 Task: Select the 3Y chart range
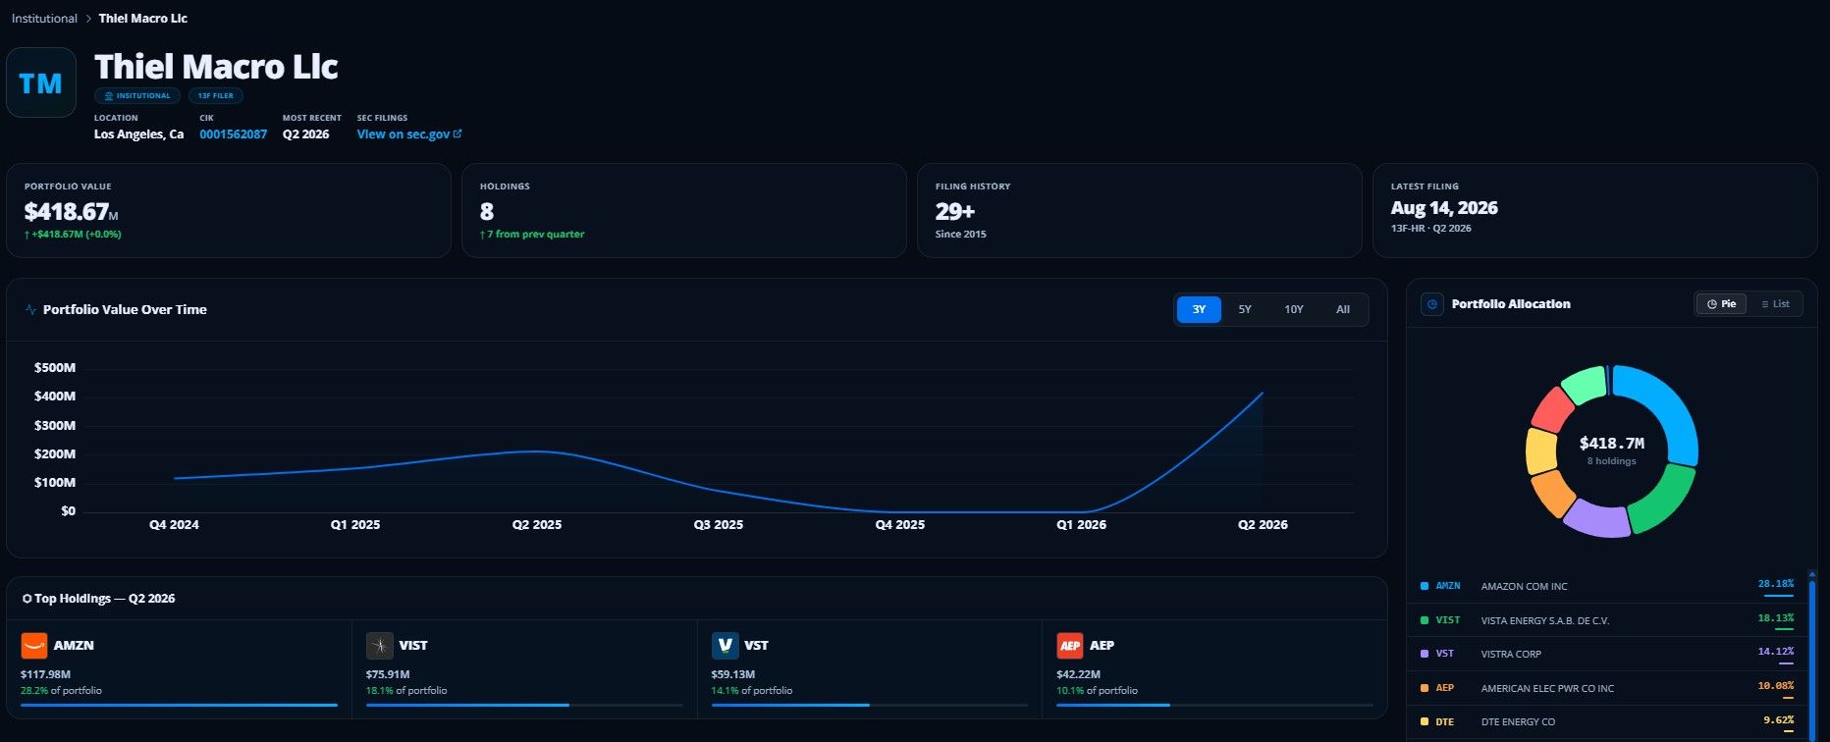(x=1199, y=309)
